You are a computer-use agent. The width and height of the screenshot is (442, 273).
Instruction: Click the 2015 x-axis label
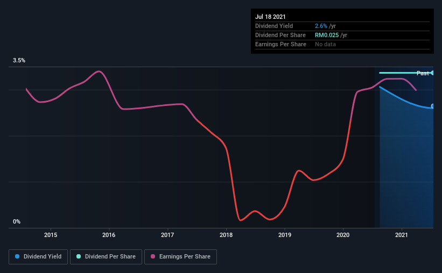point(51,235)
